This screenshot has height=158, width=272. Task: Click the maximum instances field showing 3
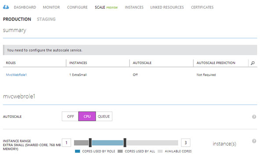click(x=186, y=143)
